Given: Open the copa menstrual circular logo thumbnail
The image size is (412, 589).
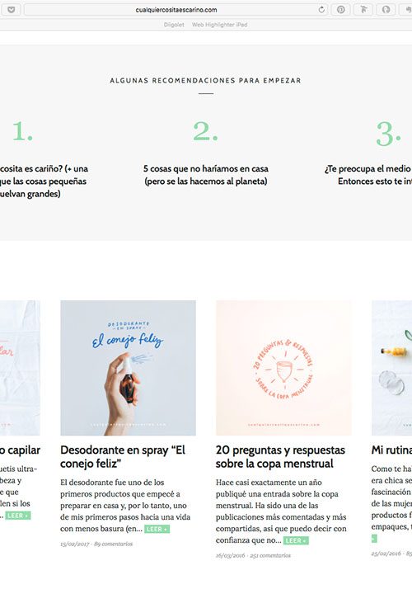Looking at the screenshot, I should pos(283,368).
